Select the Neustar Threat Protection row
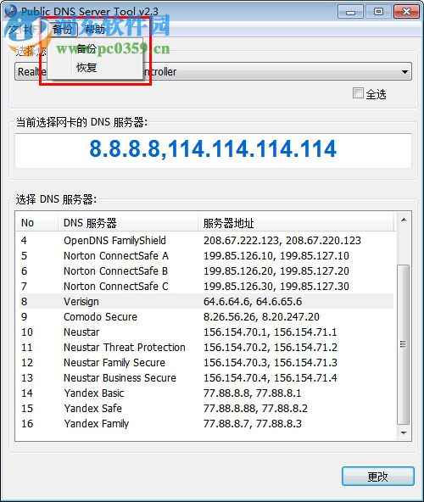This screenshot has height=502, width=424. click(x=206, y=347)
